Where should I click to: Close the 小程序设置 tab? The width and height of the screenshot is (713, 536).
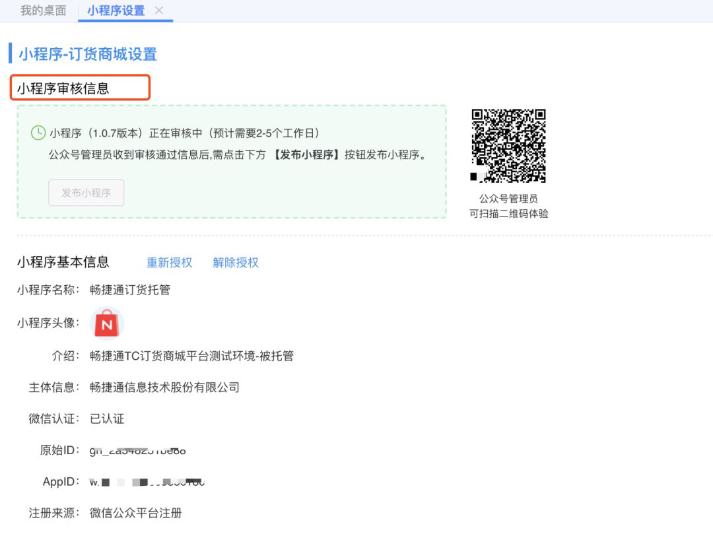158,11
